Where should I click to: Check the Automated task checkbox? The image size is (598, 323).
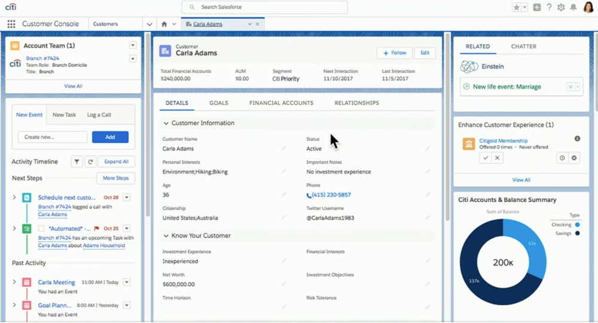(41, 229)
